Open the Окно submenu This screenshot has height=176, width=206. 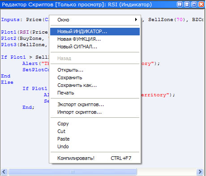point(95,20)
